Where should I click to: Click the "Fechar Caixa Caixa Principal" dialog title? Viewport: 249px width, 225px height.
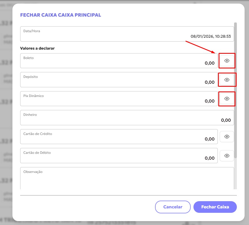(x=61, y=15)
